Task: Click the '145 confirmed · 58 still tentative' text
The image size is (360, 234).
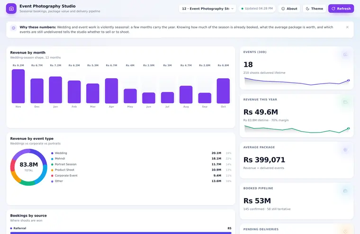Action: pyautogui.click(x=267, y=209)
